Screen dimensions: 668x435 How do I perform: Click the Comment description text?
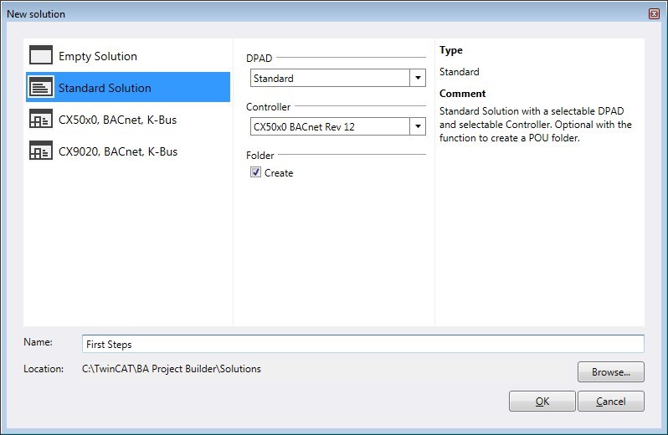[536, 125]
